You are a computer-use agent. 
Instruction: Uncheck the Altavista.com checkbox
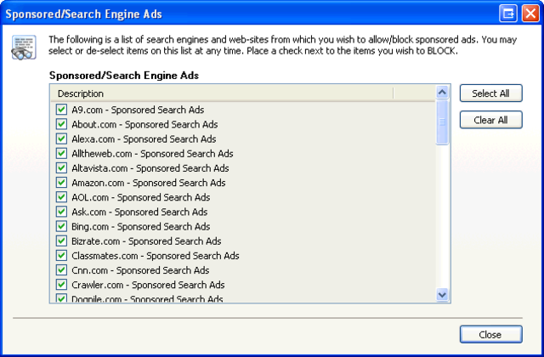click(61, 168)
